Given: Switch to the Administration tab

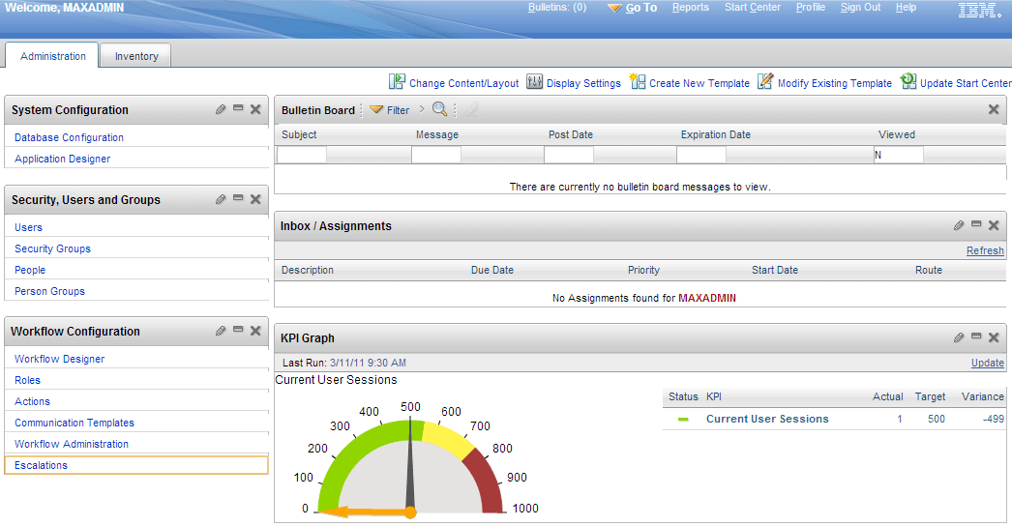Looking at the screenshot, I should pos(52,56).
